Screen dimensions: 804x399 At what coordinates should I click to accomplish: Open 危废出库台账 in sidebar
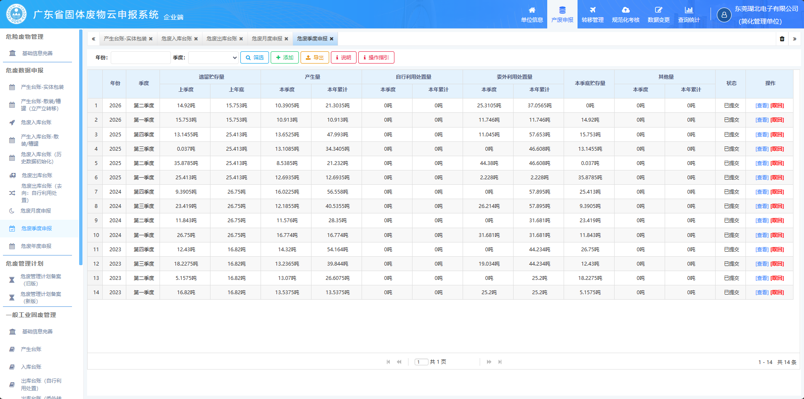(37, 176)
